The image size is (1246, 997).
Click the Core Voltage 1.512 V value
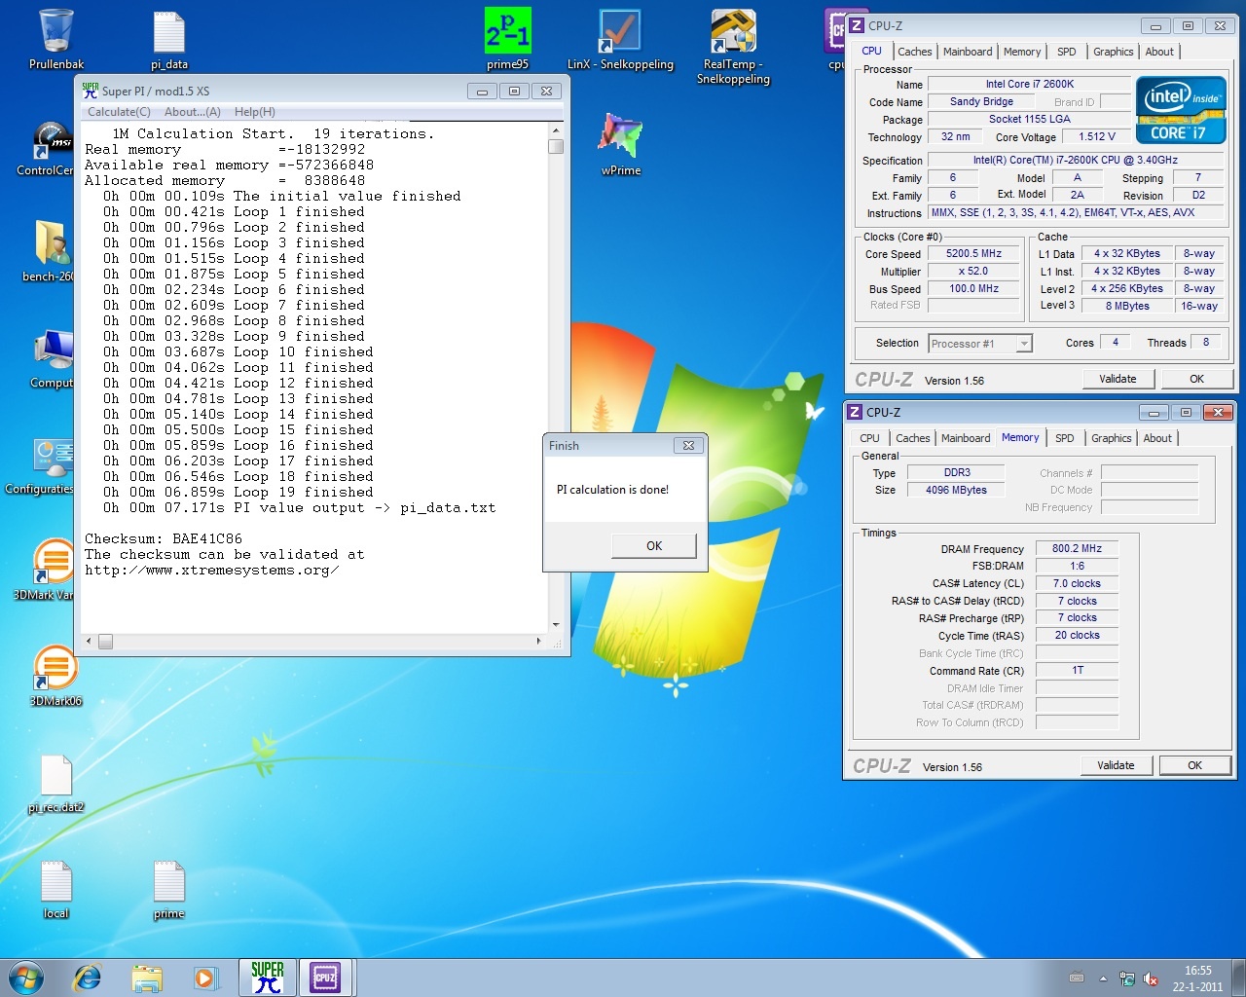point(1097,136)
